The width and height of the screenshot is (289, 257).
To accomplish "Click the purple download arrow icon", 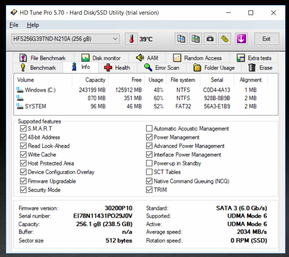I will click(x=241, y=39).
